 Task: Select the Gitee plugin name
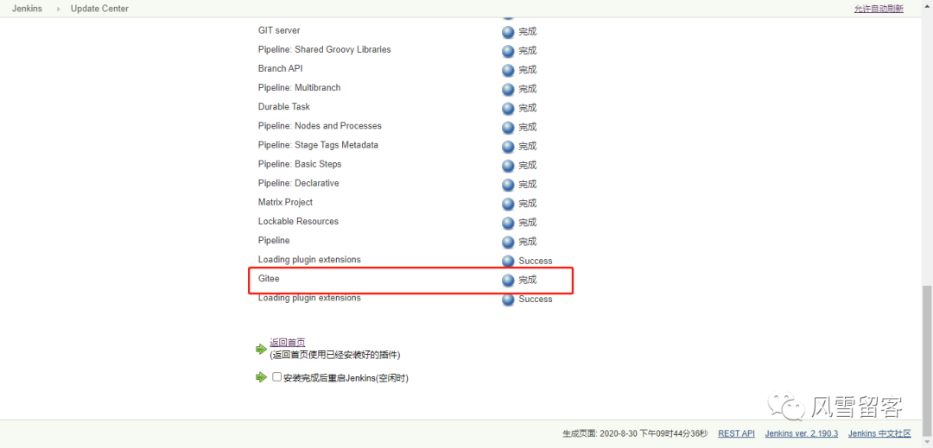coord(269,279)
